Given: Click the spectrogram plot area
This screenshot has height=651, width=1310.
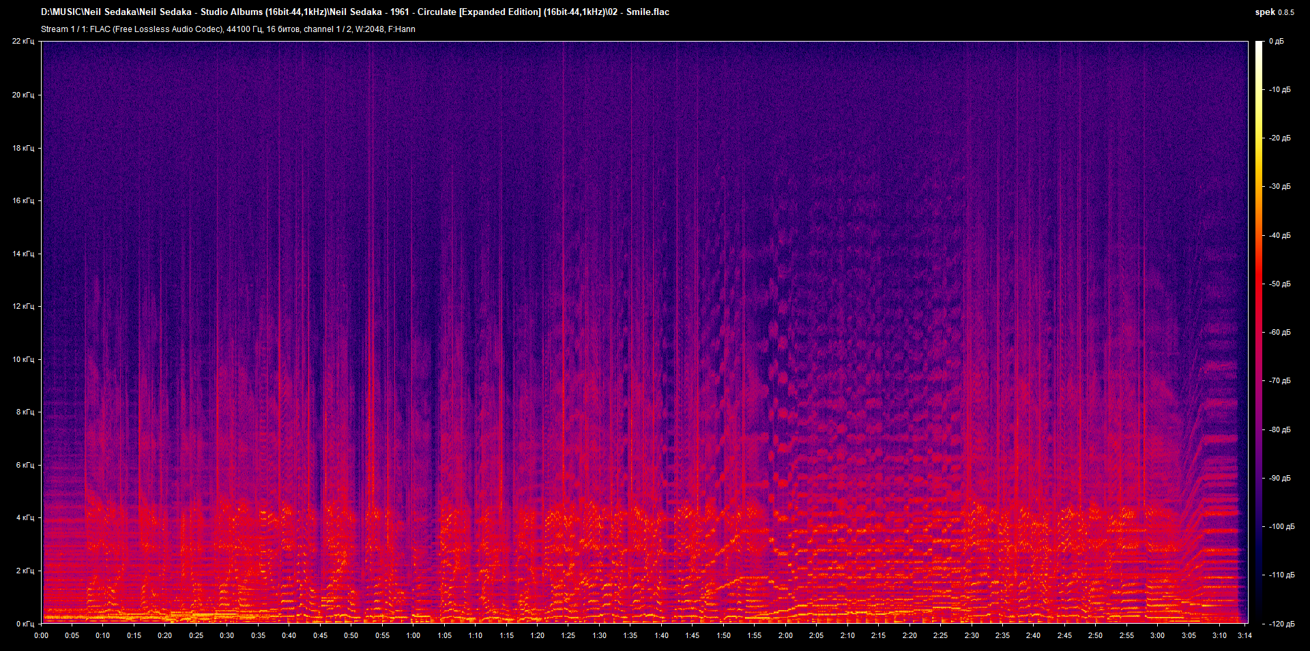Looking at the screenshot, I should coord(645,332).
